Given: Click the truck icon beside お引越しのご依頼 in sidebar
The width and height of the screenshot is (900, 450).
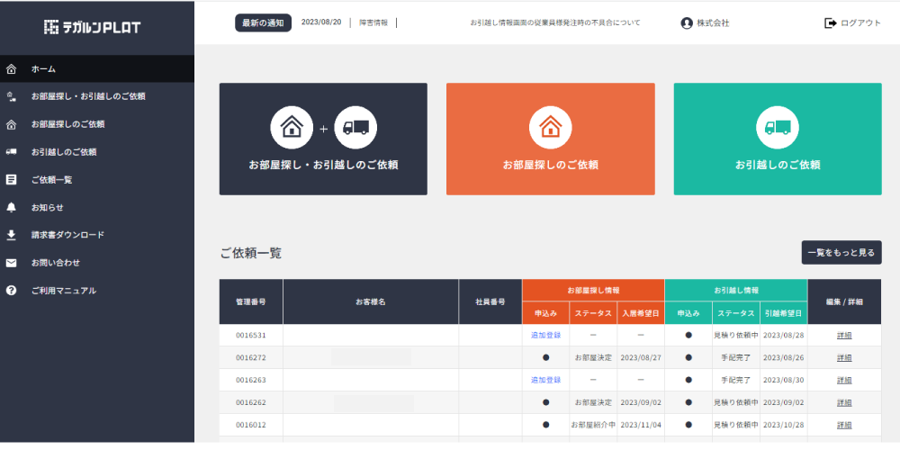Looking at the screenshot, I should pyautogui.click(x=11, y=152).
